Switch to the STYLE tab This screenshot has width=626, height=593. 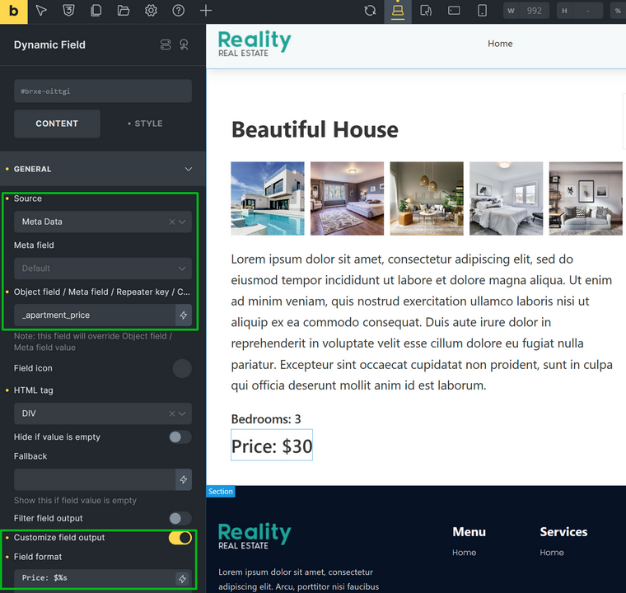pyautogui.click(x=145, y=124)
